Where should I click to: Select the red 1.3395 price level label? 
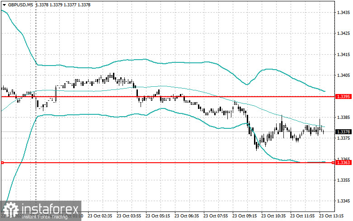pyautogui.click(x=344, y=97)
